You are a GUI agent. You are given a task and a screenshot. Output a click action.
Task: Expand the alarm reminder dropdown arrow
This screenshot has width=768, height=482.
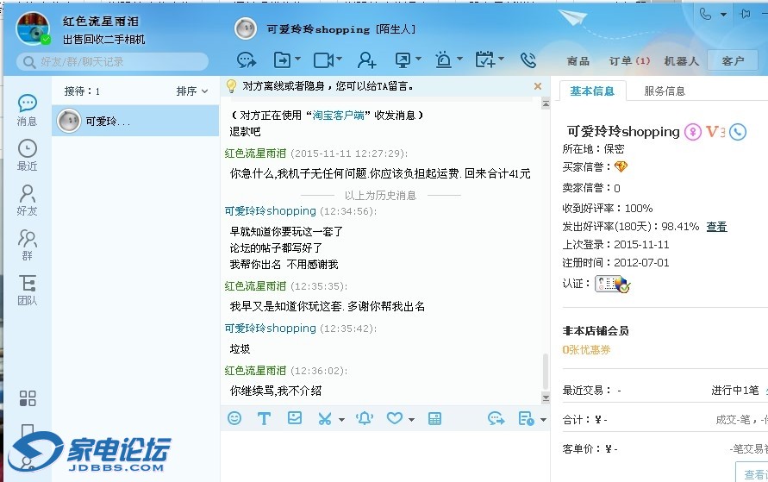coord(459,59)
